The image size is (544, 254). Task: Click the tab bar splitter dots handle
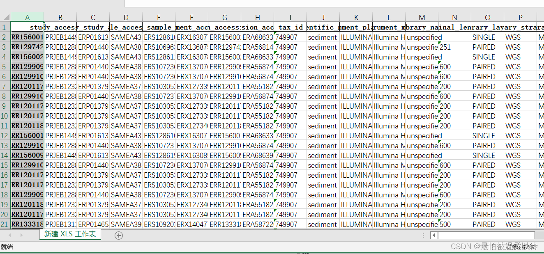tap(423, 235)
